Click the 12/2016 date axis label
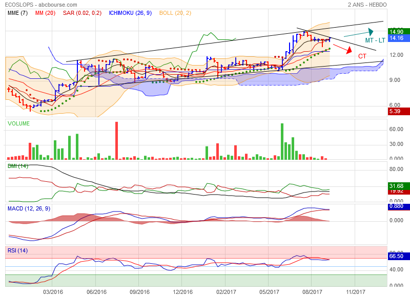 point(183,292)
